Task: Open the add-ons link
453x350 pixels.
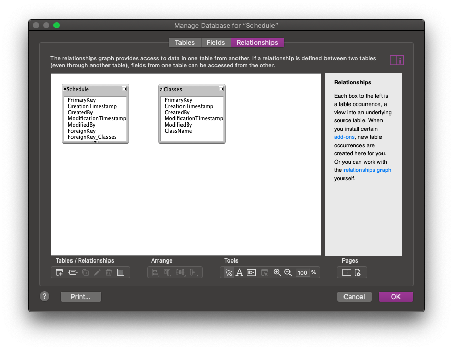Action: point(344,137)
